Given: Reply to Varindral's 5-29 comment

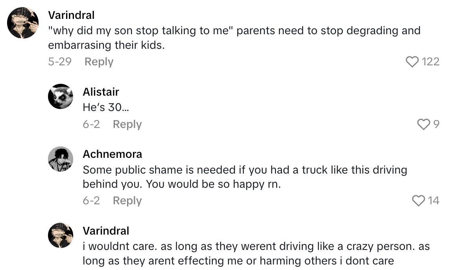Looking at the screenshot, I should coord(99,62).
